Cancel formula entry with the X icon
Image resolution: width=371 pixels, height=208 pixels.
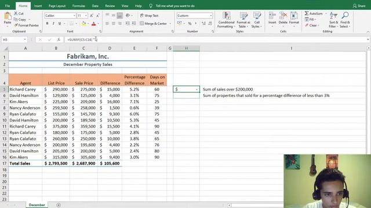40,40
